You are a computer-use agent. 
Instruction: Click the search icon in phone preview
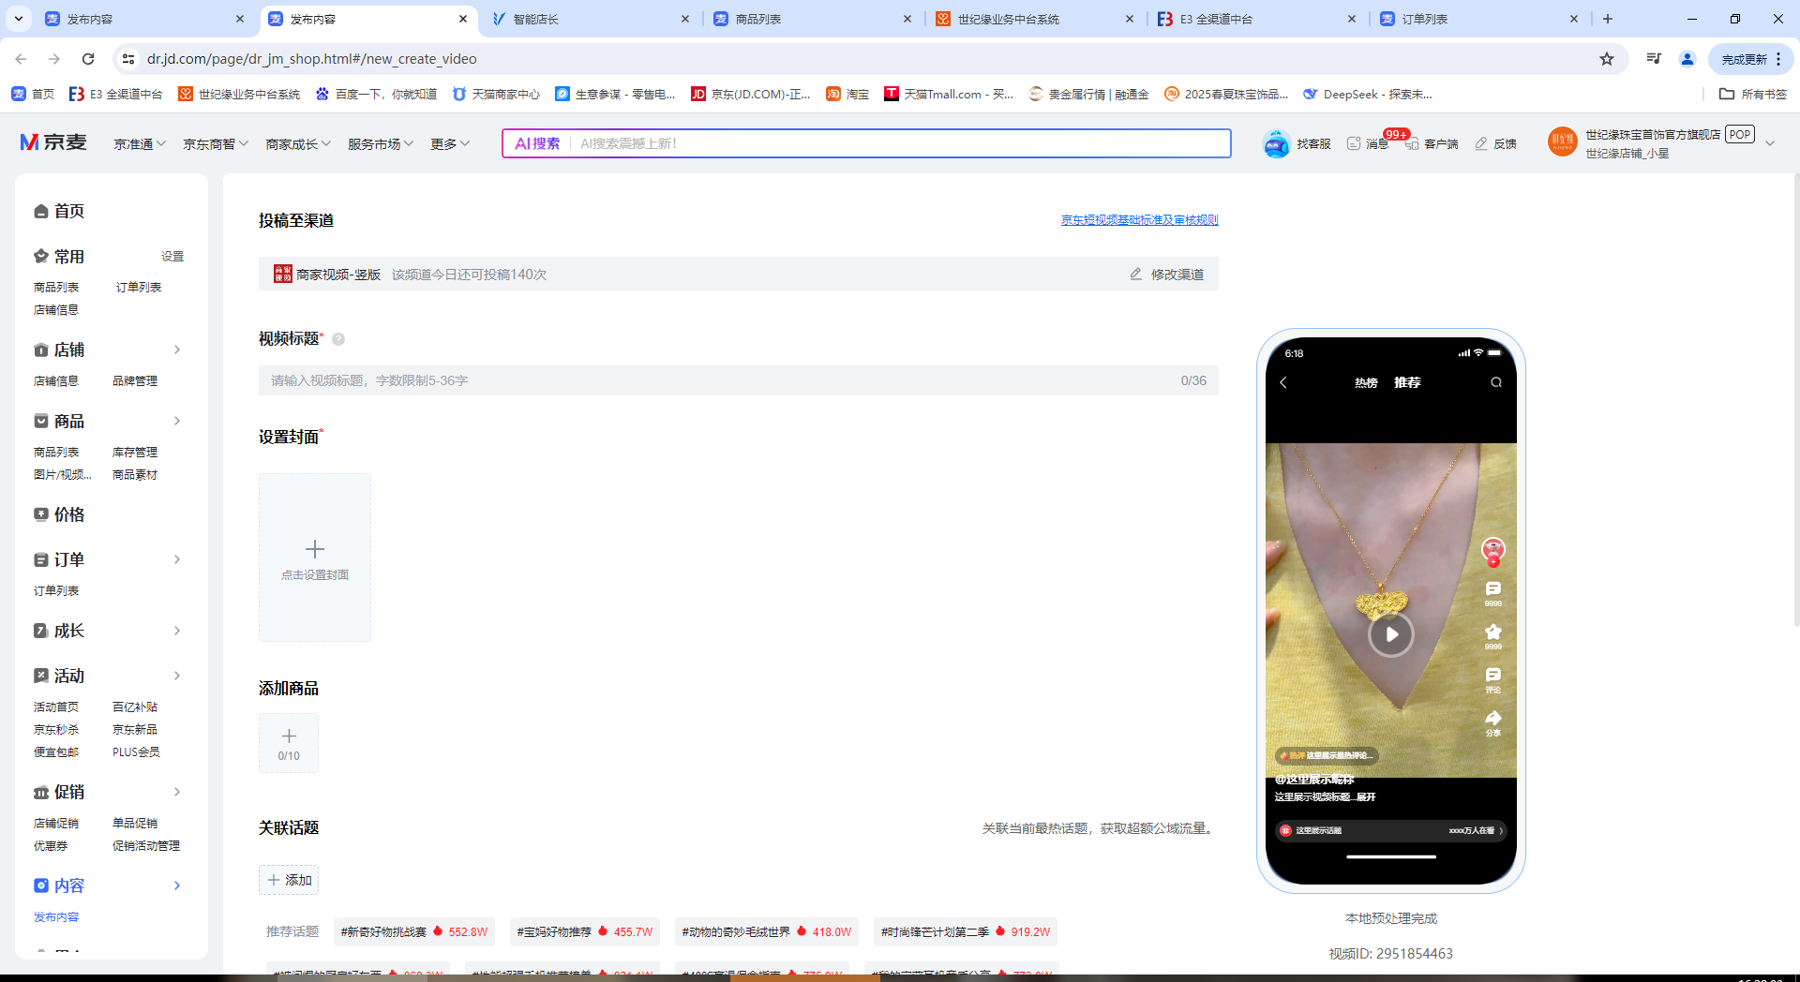[x=1496, y=382]
